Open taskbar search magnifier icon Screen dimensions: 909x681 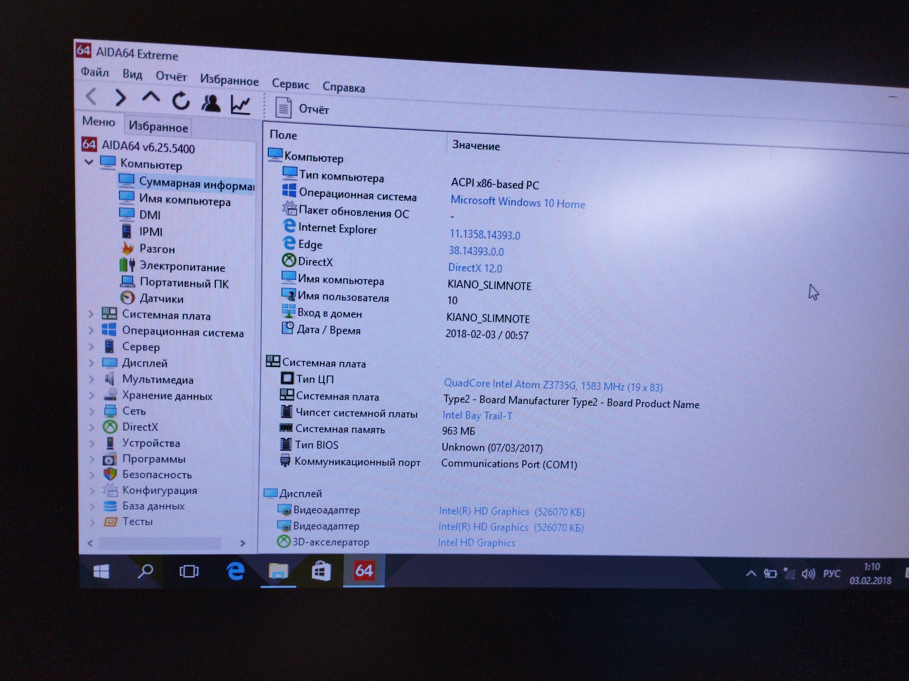pyautogui.click(x=145, y=572)
